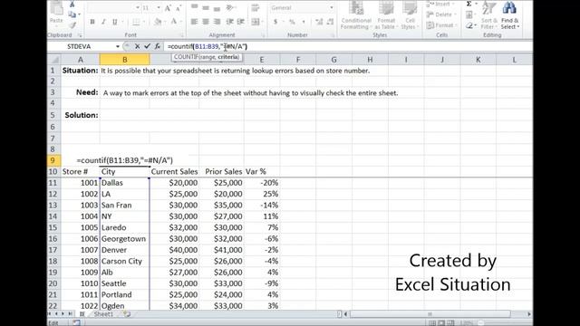Click the horizontal scrollbar right arrow
Screen dimensions: 580x326
[529, 314]
